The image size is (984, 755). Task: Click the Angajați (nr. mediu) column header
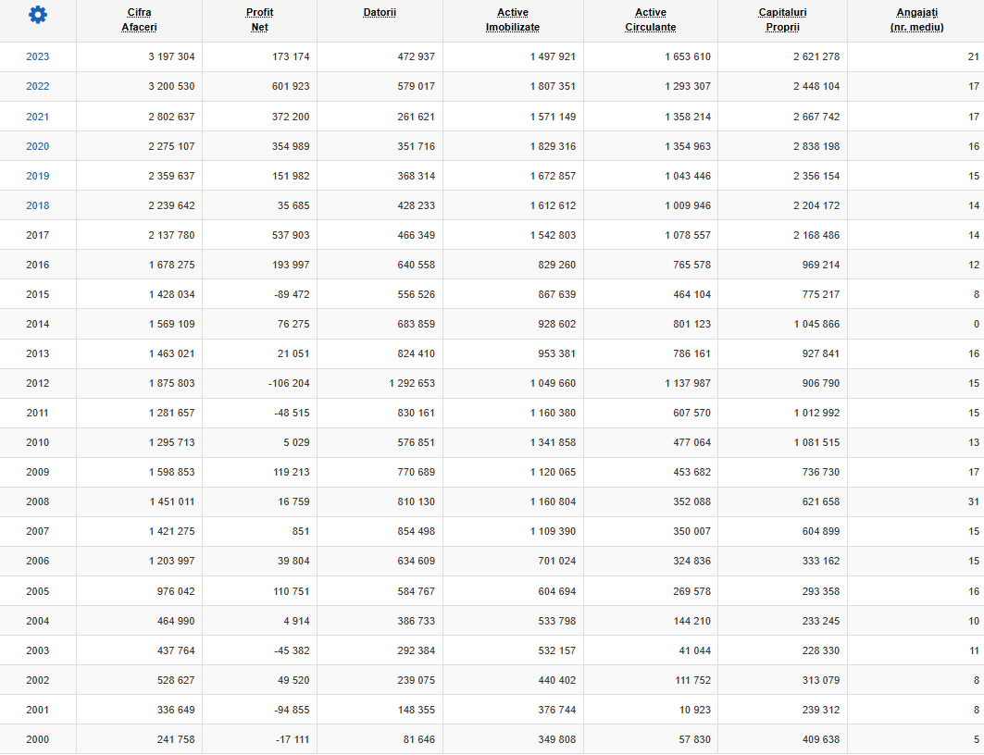tap(916, 20)
